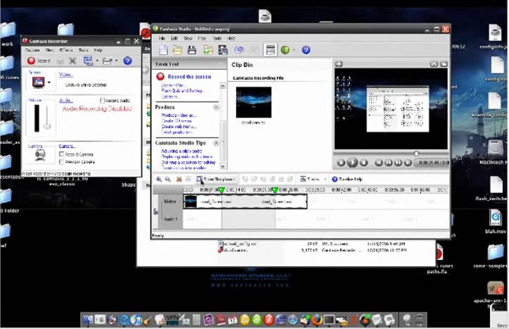The height and width of the screenshot is (329, 509).
Task: Open dropdown arrow next to effects options icon
Action: click(116, 60)
